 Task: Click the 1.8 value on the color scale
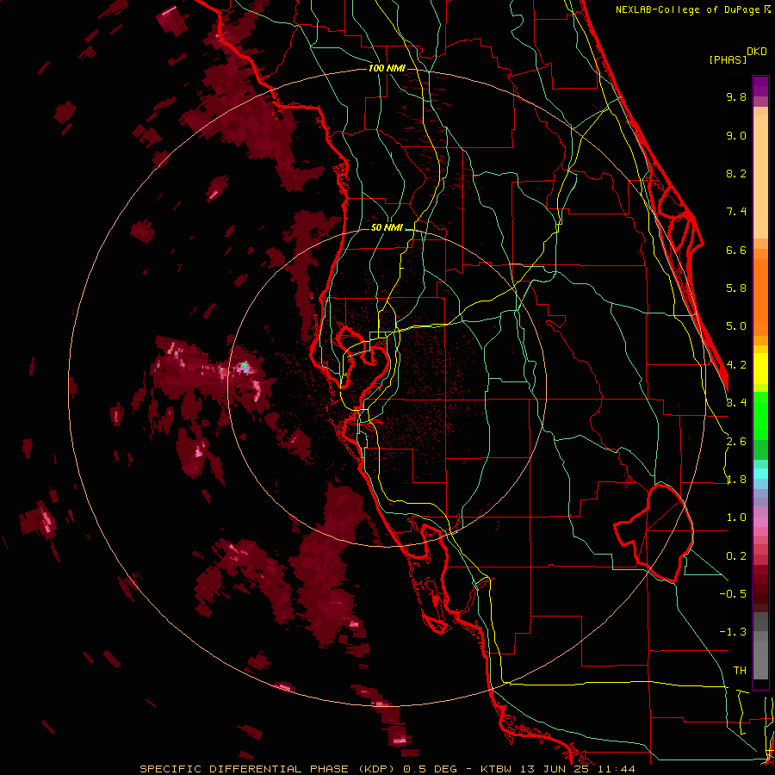[736, 480]
